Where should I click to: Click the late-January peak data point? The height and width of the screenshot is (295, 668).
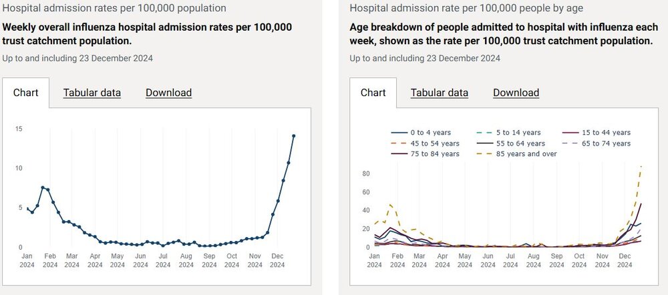[x=43, y=188]
